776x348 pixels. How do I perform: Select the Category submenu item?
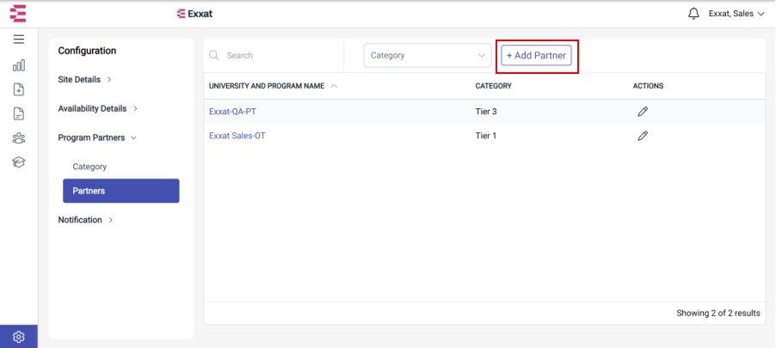(89, 167)
